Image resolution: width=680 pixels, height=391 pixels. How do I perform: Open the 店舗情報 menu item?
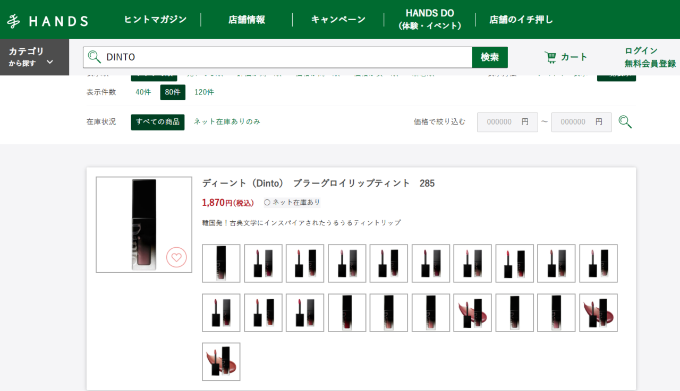click(x=246, y=20)
